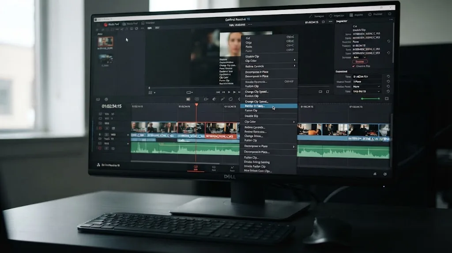Click the Inspector vertical scrollbar
Screen dimensions: 452x253
click(x=393, y=43)
